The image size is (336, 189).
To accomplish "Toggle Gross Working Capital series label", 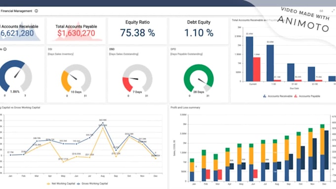I will click(x=94, y=184).
